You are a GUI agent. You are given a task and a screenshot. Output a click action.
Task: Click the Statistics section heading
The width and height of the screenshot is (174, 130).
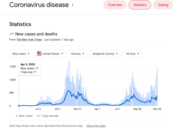pos(20,24)
